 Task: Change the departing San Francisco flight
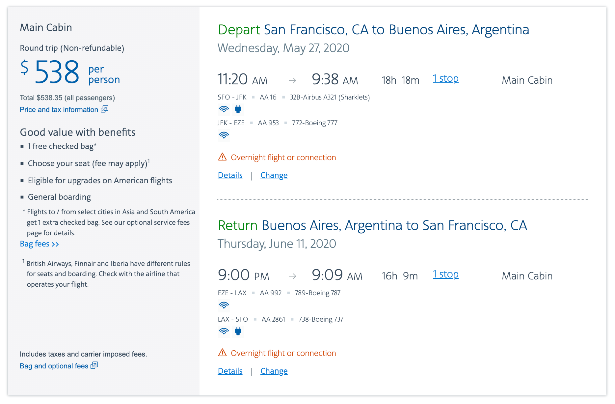pos(274,175)
